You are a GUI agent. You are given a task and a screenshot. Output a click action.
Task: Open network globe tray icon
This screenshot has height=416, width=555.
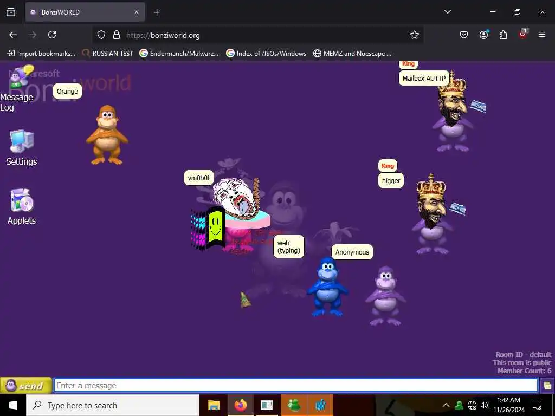pyautogui.click(x=472, y=405)
